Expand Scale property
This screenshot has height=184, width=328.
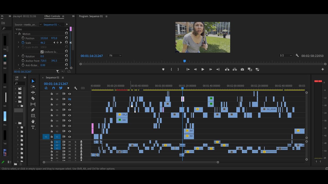(18, 43)
